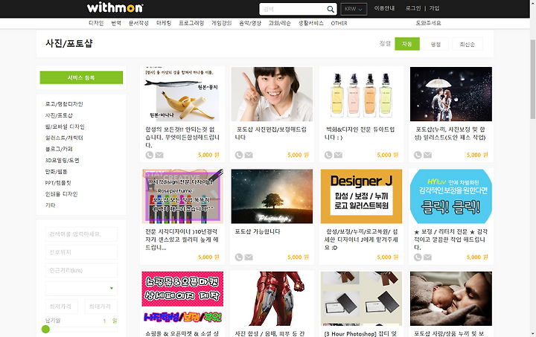The image size is (536, 337).
Task: Click phone icon on umbrella couple listing
Action: pos(418,155)
